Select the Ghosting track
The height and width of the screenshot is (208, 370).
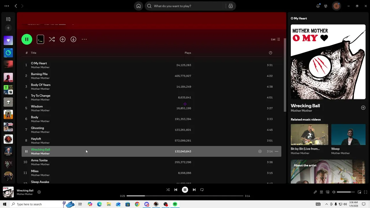[x=151, y=130]
